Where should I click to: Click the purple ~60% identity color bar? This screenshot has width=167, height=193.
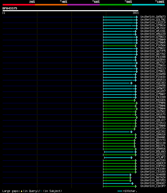[83, 5]
